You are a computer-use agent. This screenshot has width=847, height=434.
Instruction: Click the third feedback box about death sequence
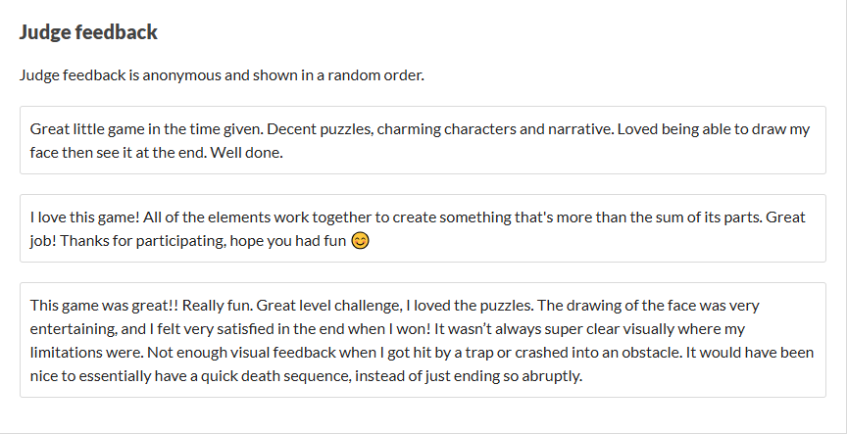423,340
